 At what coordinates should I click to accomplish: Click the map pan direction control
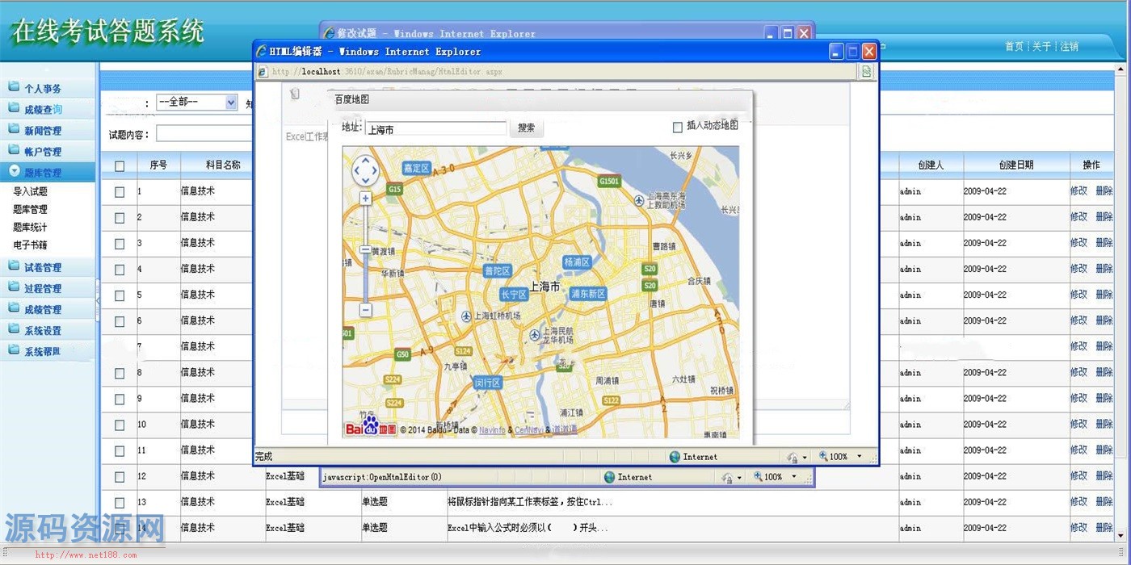pyautogui.click(x=365, y=170)
